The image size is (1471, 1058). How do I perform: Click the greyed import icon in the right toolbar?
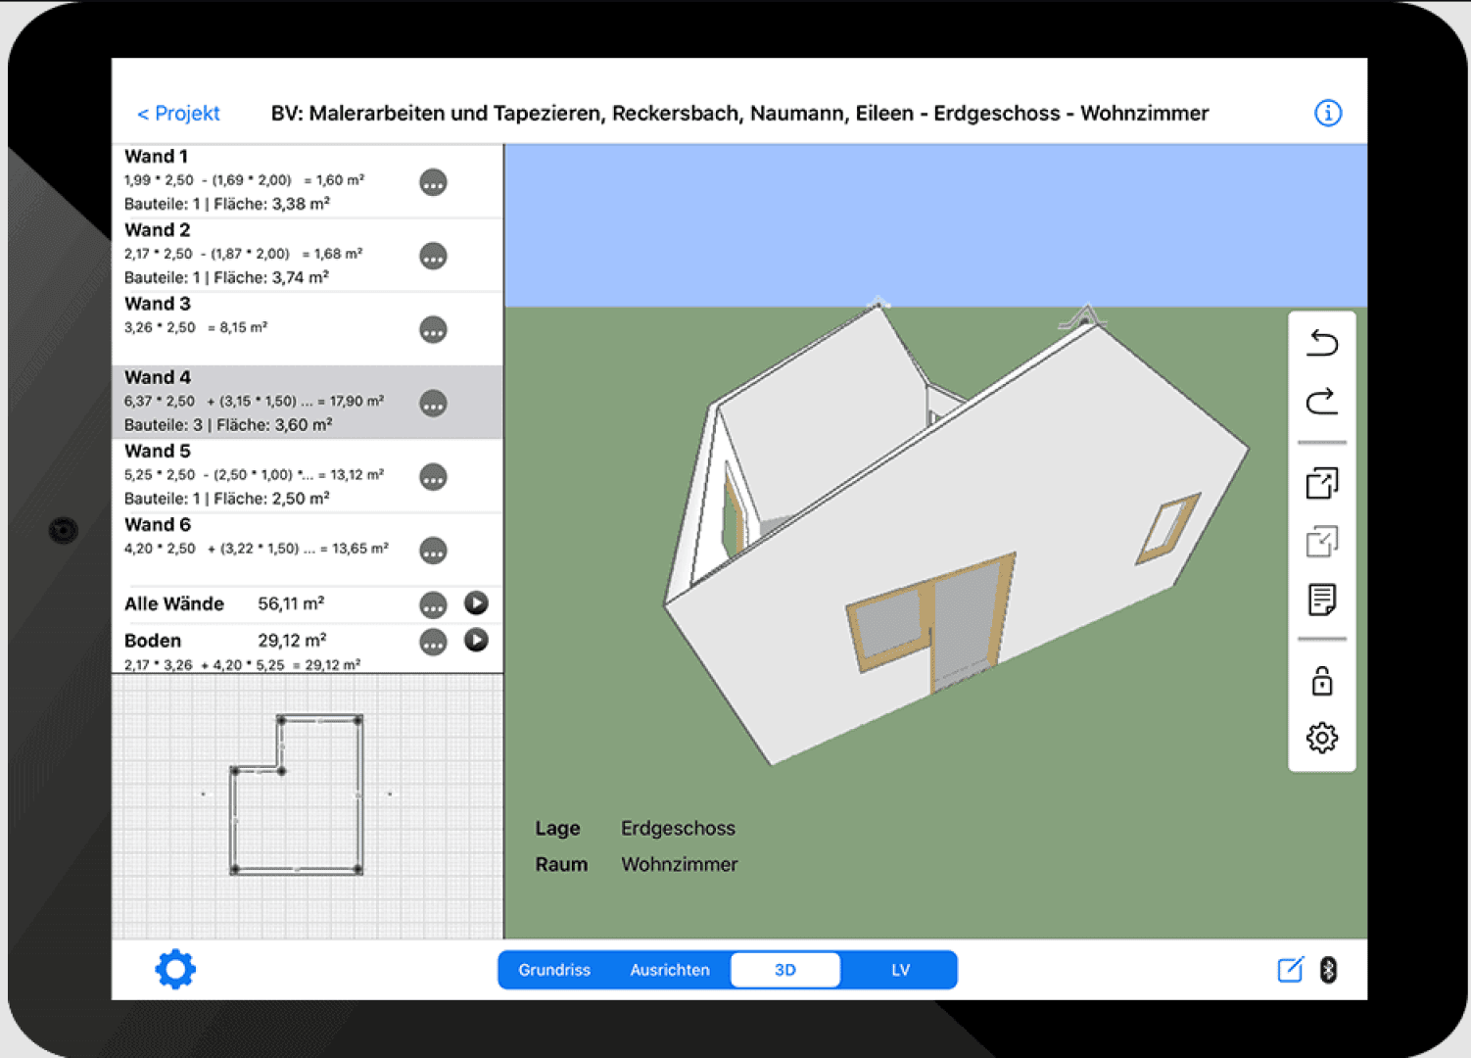tap(1322, 541)
